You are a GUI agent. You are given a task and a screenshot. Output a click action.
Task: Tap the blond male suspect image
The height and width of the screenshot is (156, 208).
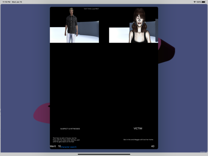click(x=74, y=25)
